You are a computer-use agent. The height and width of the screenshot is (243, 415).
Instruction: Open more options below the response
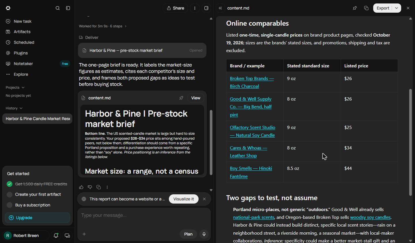click(107, 187)
